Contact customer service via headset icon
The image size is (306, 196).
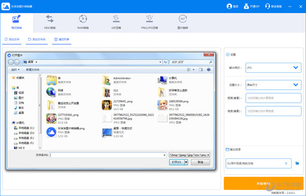click(x=268, y=6)
